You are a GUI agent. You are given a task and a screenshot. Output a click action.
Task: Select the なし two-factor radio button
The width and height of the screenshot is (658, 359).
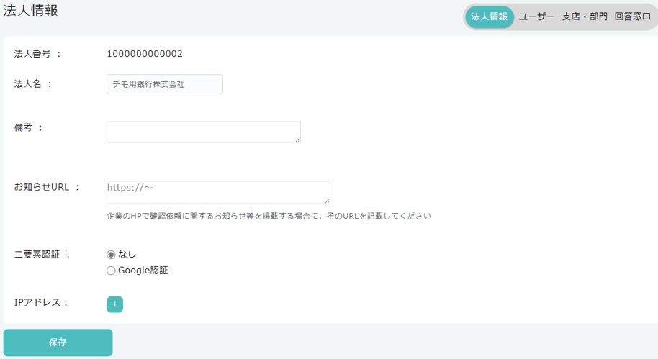(x=111, y=255)
